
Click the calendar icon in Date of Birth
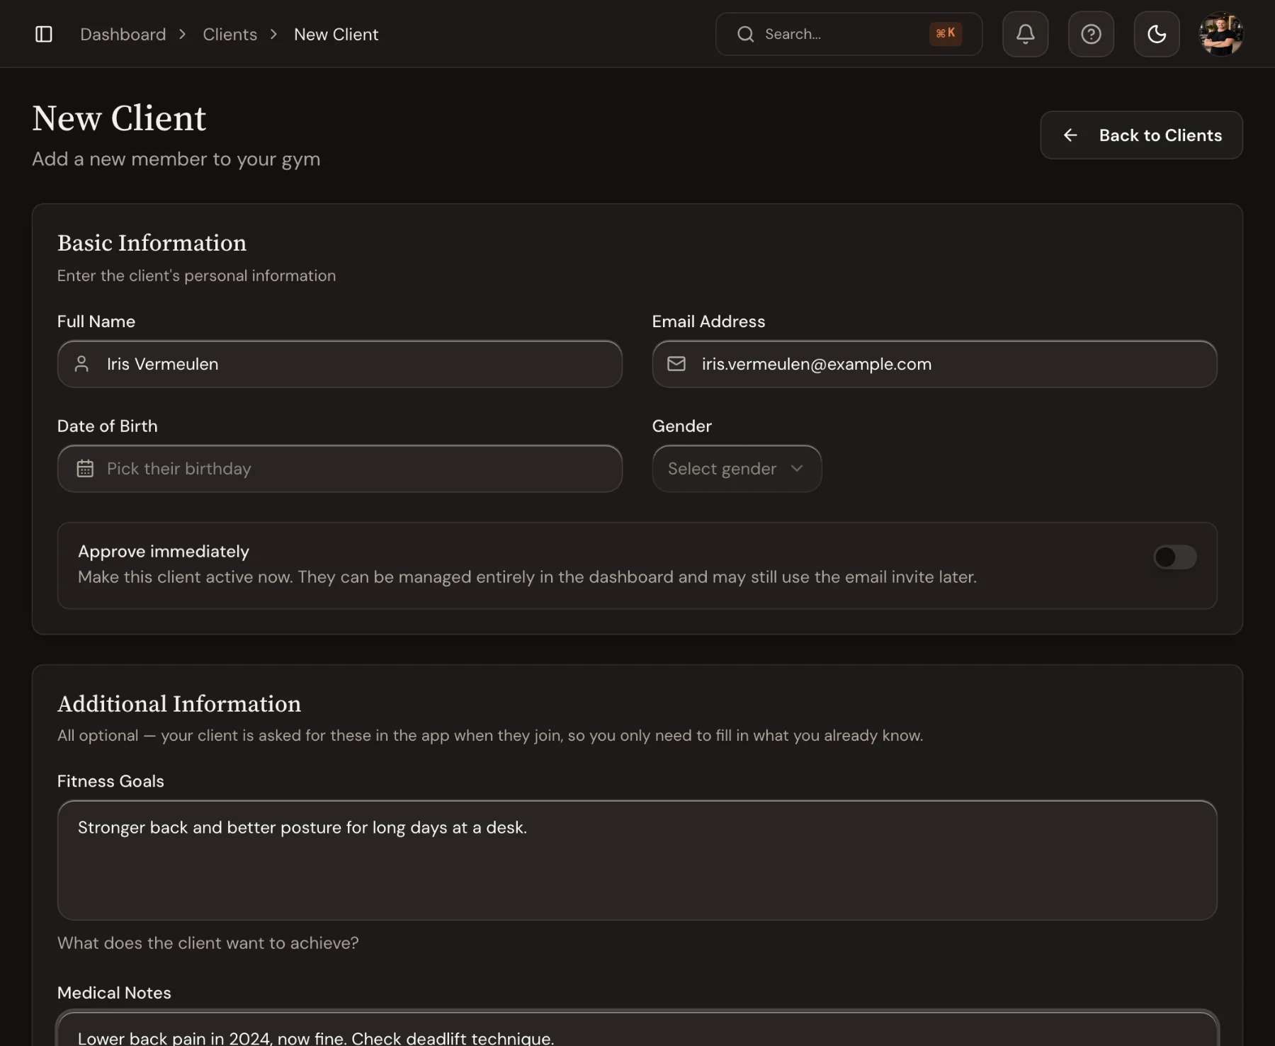pos(85,469)
